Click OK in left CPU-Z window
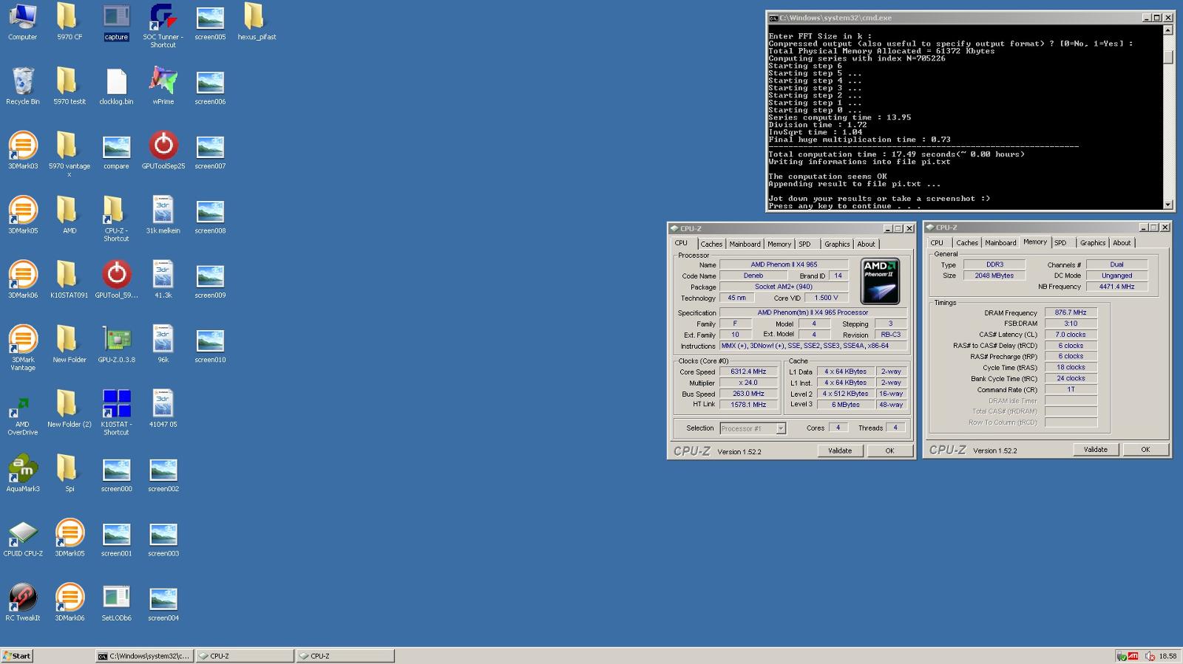This screenshot has width=1183, height=664. click(x=889, y=451)
